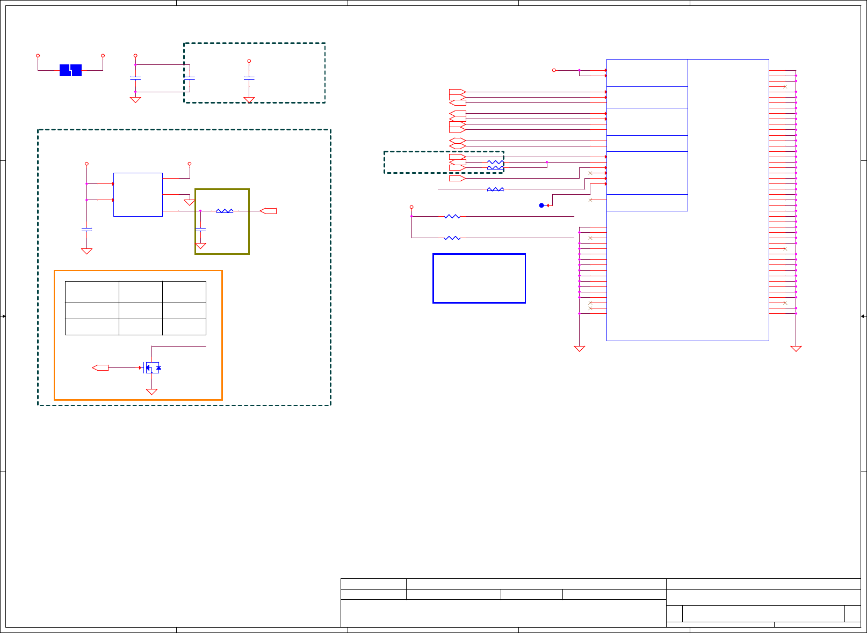Image resolution: width=867 pixels, height=633 pixels.
Task: Select the lone resistor below small dashed box
Action: point(495,189)
